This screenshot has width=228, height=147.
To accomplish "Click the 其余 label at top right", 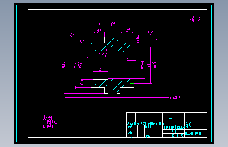I will (x=192, y=19).
